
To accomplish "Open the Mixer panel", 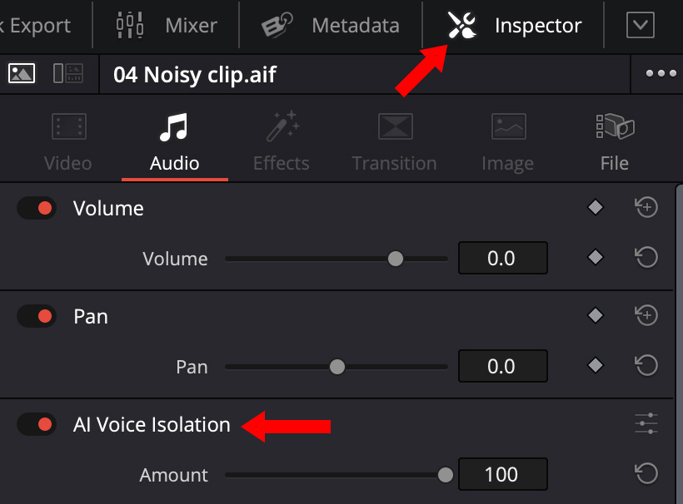I will (x=167, y=26).
